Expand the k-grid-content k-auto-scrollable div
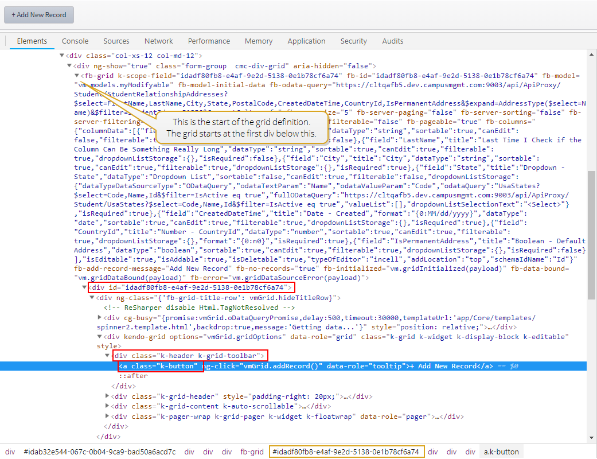Viewport: 597px width, 459px height. 107,406
